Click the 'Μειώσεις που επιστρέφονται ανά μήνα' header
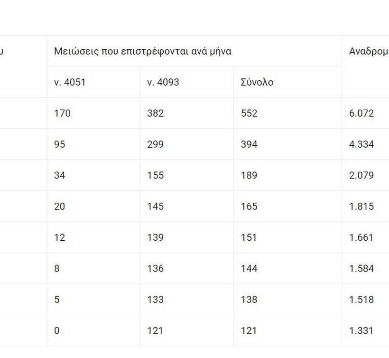389x358 pixels. 143,51
